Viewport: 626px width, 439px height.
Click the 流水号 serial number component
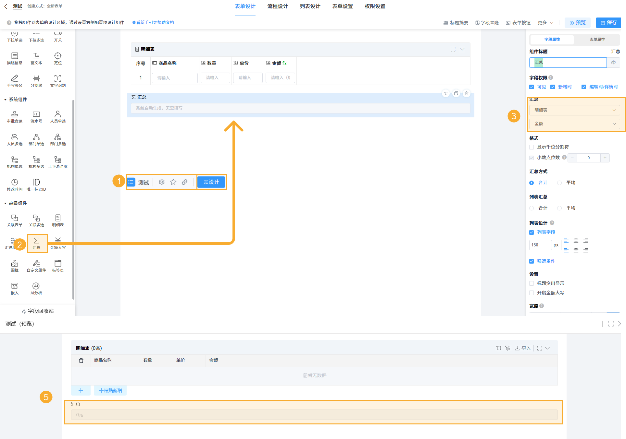coord(36,116)
